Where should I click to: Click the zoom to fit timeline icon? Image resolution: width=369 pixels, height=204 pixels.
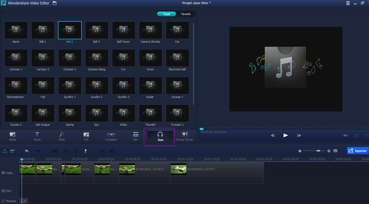[335, 151]
